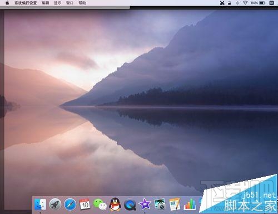
Task: Open the Wi-Fi status menu
Action: [x=245, y=3]
